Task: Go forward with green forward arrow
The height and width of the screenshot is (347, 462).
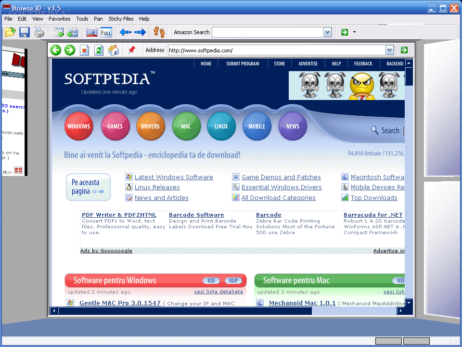Action: 70,50
